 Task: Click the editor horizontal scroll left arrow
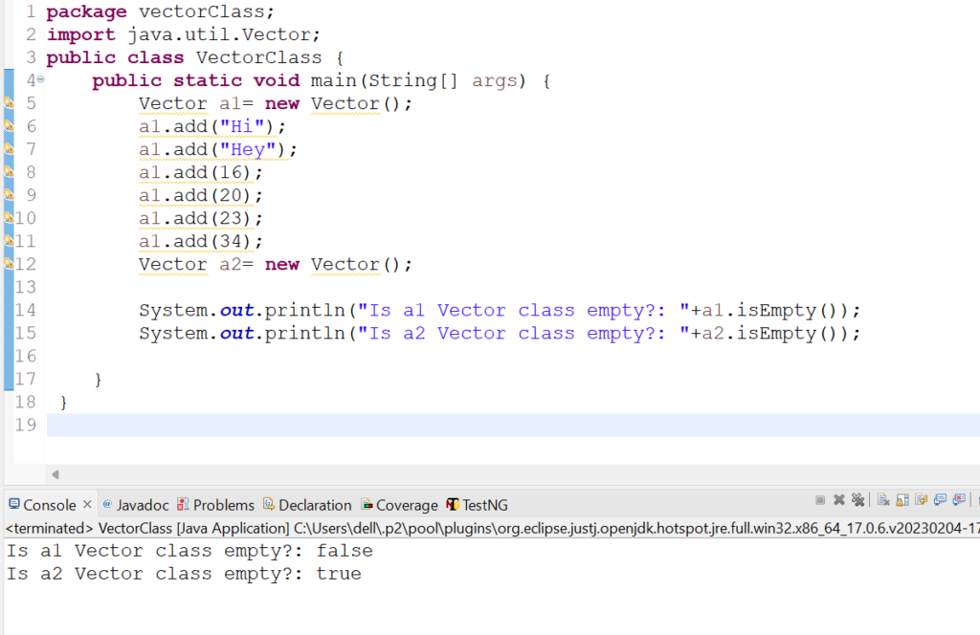pos(55,474)
